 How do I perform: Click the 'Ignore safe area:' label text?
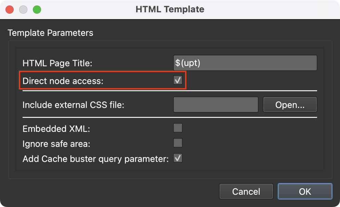click(56, 144)
